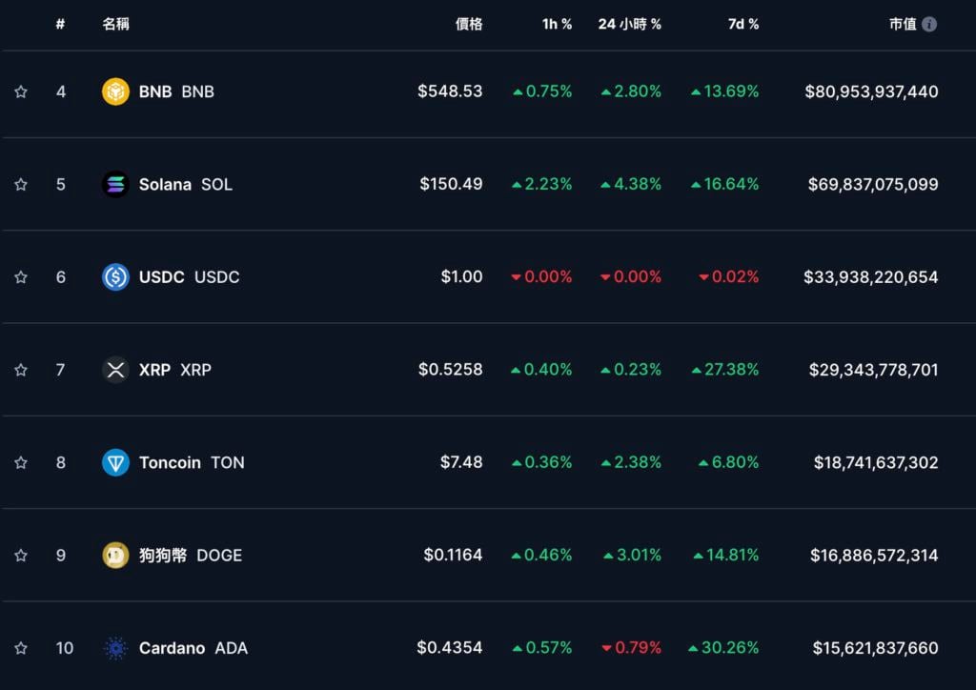Click the XRP coin logo icon
This screenshot has width=976, height=690.
(115, 370)
